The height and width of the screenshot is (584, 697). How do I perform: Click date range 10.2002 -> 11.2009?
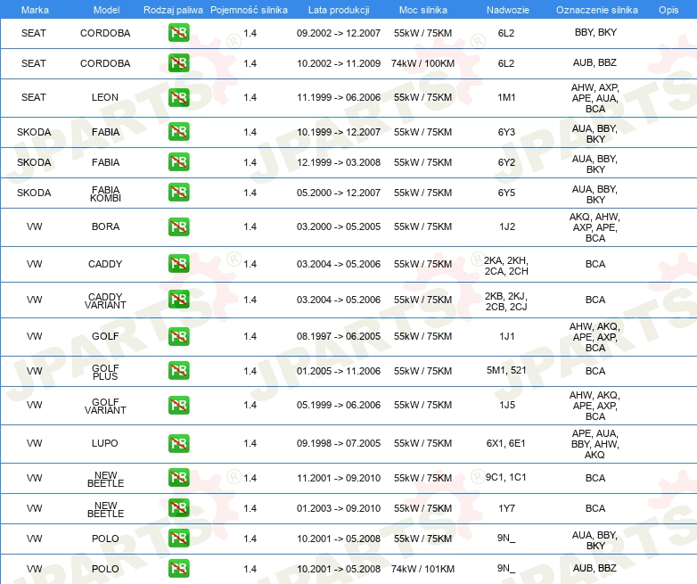339,63
